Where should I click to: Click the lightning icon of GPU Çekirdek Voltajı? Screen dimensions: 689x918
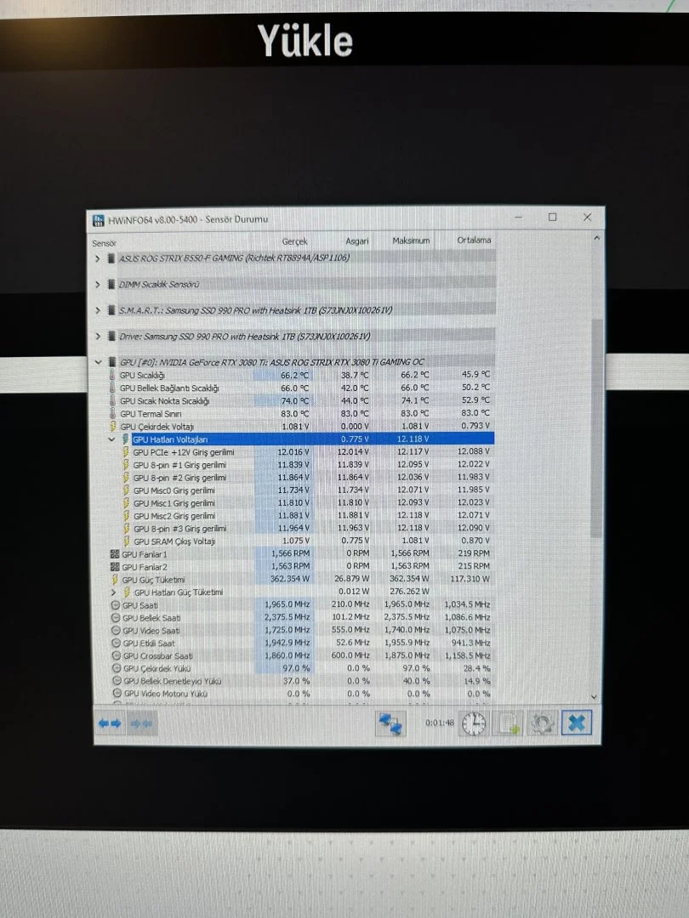click(x=113, y=427)
